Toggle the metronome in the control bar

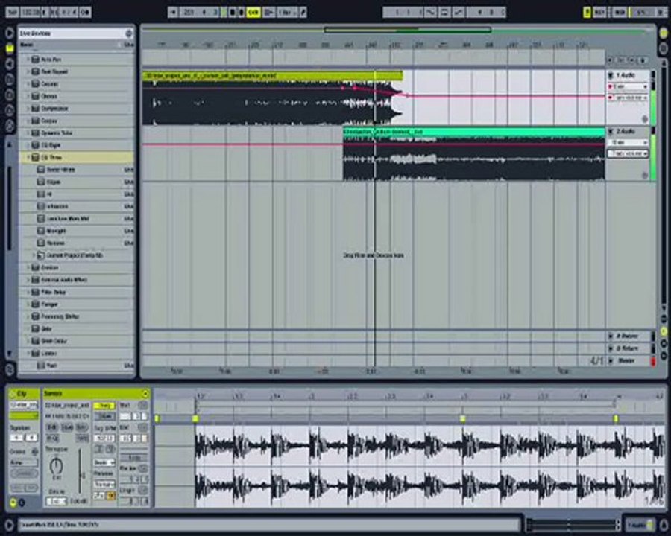85,13
